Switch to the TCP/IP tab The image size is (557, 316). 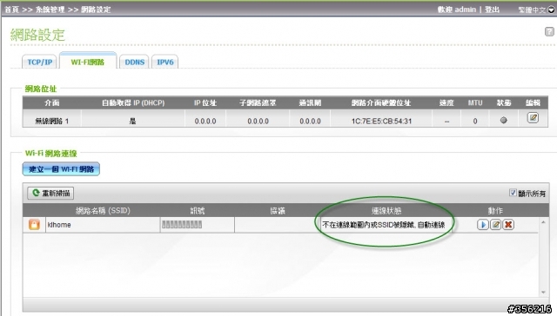[39, 62]
